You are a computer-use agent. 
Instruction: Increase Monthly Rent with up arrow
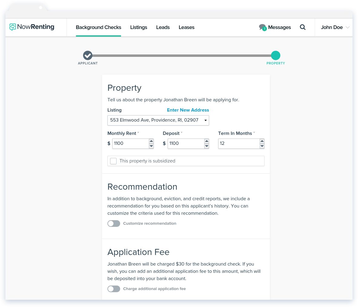(151, 141)
